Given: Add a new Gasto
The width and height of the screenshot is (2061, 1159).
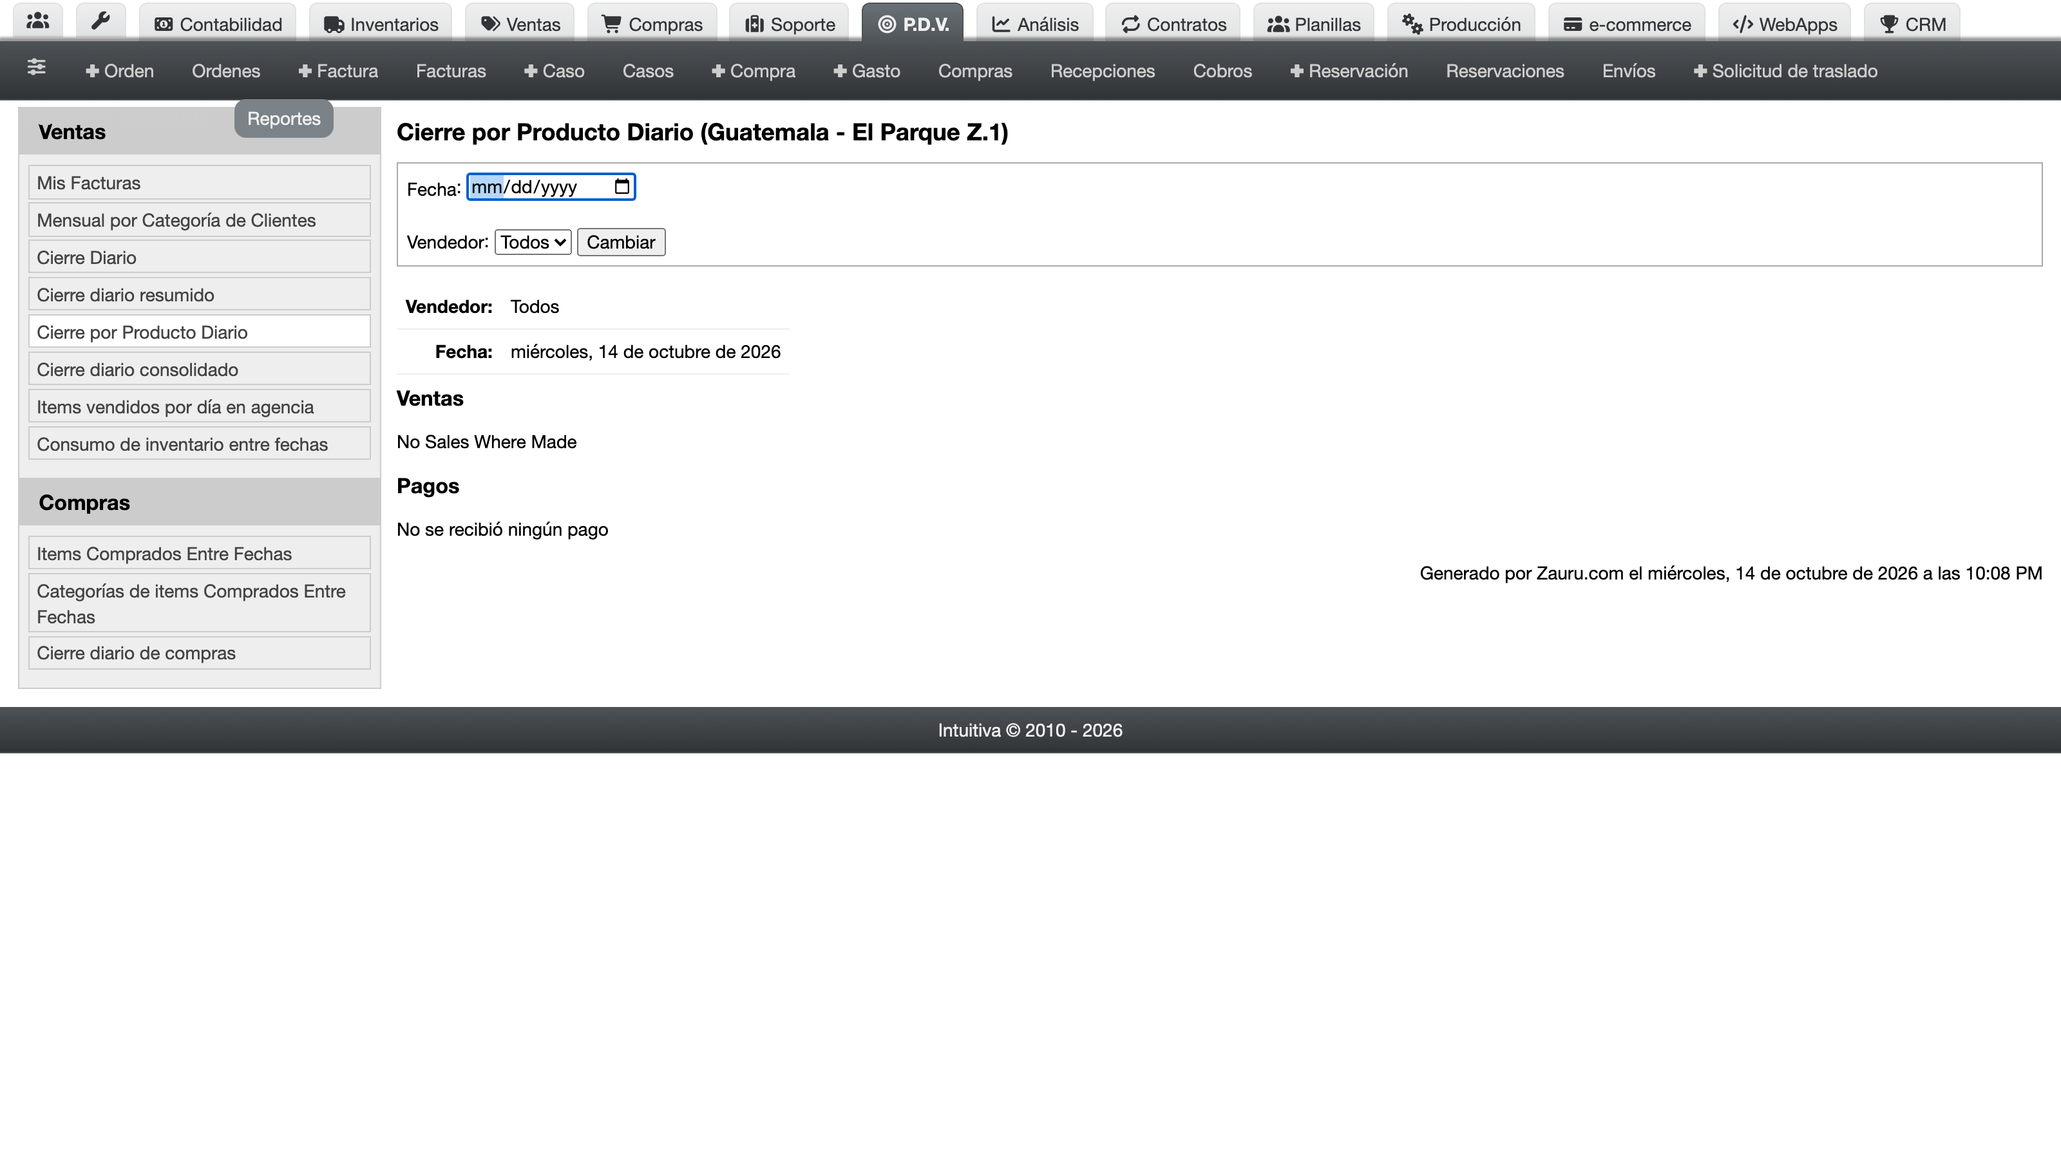Looking at the screenshot, I should tap(866, 71).
